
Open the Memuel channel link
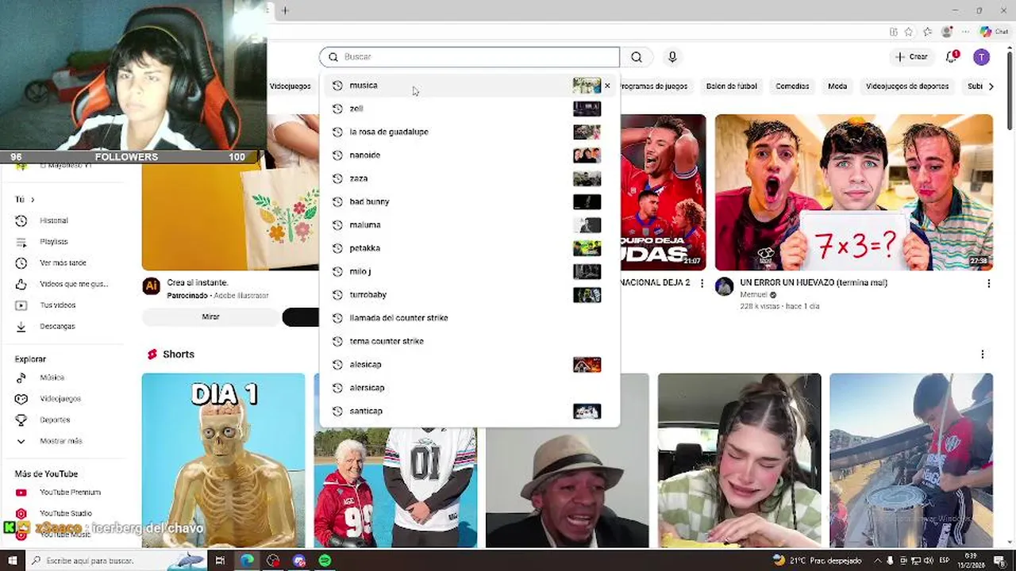(x=753, y=295)
